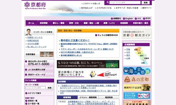Open the KYOTO Trip+ app notice link
Screen dimensions: 176x105
point(89,45)
